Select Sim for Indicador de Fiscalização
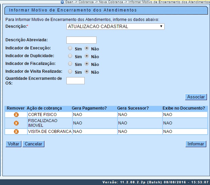 pyautogui.click(x=70, y=64)
